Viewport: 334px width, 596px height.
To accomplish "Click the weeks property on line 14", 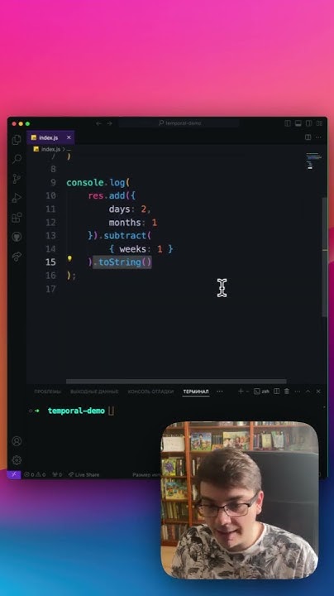I will [x=133, y=249].
